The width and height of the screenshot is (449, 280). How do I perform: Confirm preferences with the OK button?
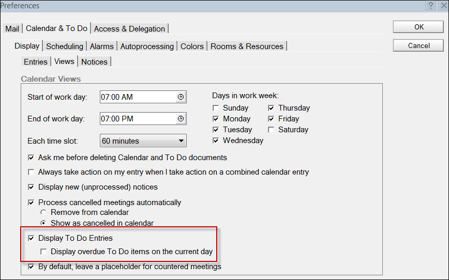pos(418,27)
